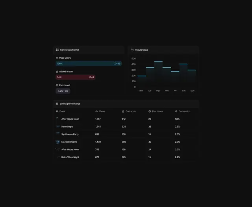Select the Fri bar in Popular days chart
Viewport: 252px width, 207px height.
coord(175,79)
